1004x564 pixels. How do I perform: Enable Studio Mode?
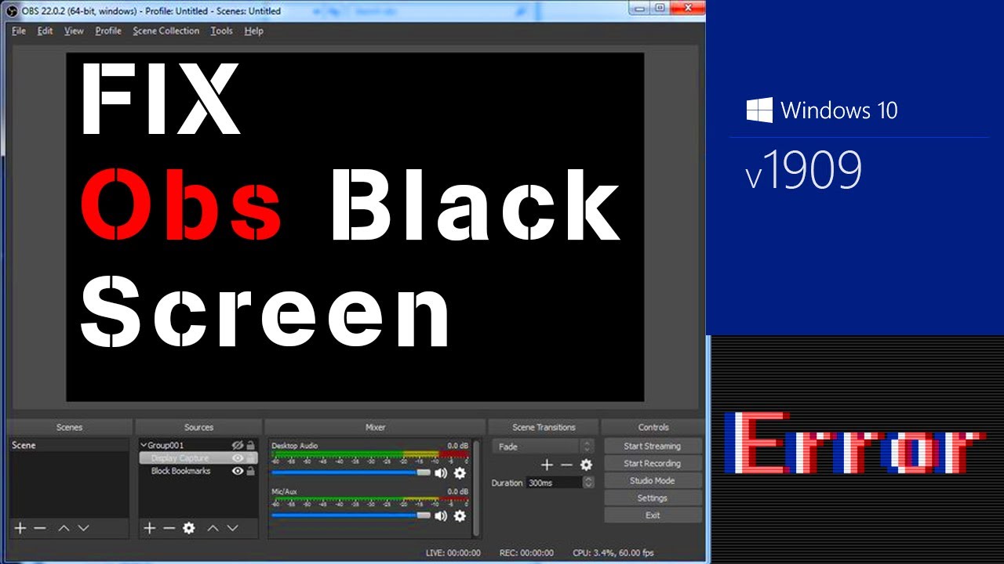tap(653, 480)
